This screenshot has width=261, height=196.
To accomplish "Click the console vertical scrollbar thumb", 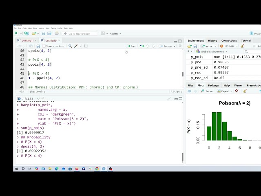I will pos(183,157).
